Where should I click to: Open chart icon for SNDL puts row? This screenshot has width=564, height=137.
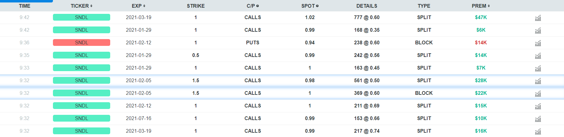[538, 43]
